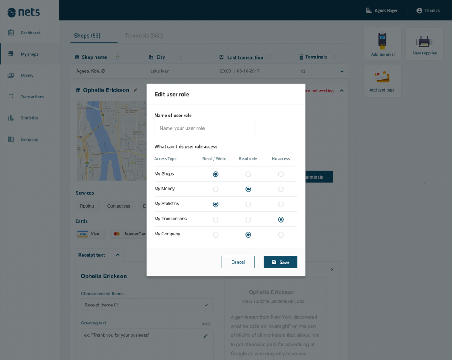The width and height of the screenshot is (452, 360).
Task: Click the Visa card logo
Action: pyautogui.click(x=83, y=234)
